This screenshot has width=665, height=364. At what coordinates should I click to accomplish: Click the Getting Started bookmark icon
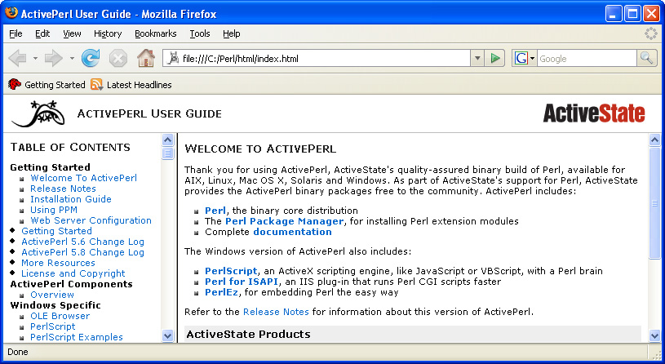pos(15,84)
